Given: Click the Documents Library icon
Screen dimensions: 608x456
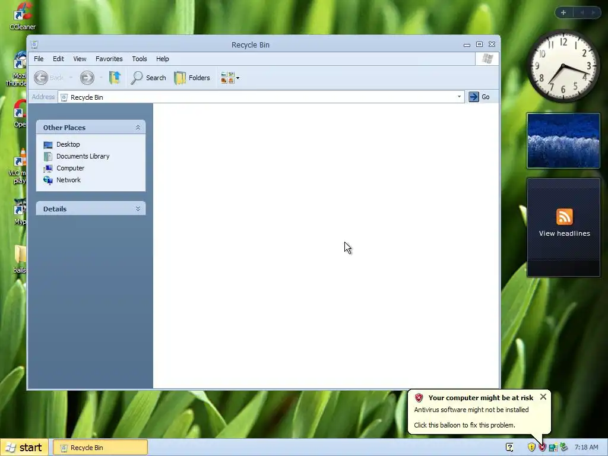Looking at the screenshot, I should point(48,156).
